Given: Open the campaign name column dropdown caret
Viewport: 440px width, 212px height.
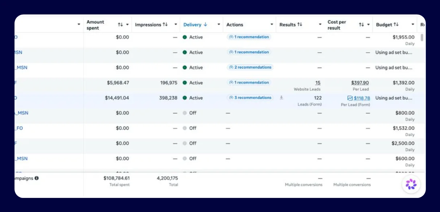Looking at the screenshot, I should [79, 25].
